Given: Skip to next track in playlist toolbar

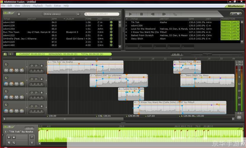Looking at the screenshot, I should click(x=164, y=14).
